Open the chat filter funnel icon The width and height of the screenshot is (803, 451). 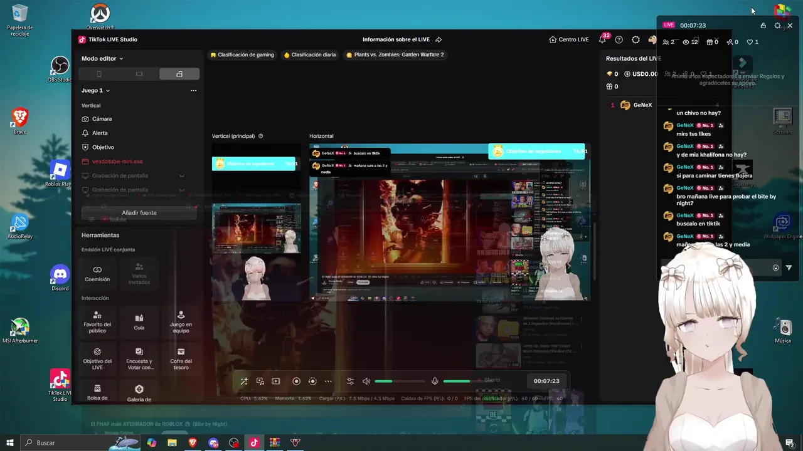[x=789, y=267]
